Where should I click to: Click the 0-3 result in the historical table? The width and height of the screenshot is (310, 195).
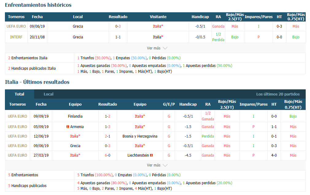click(x=118, y=26)
